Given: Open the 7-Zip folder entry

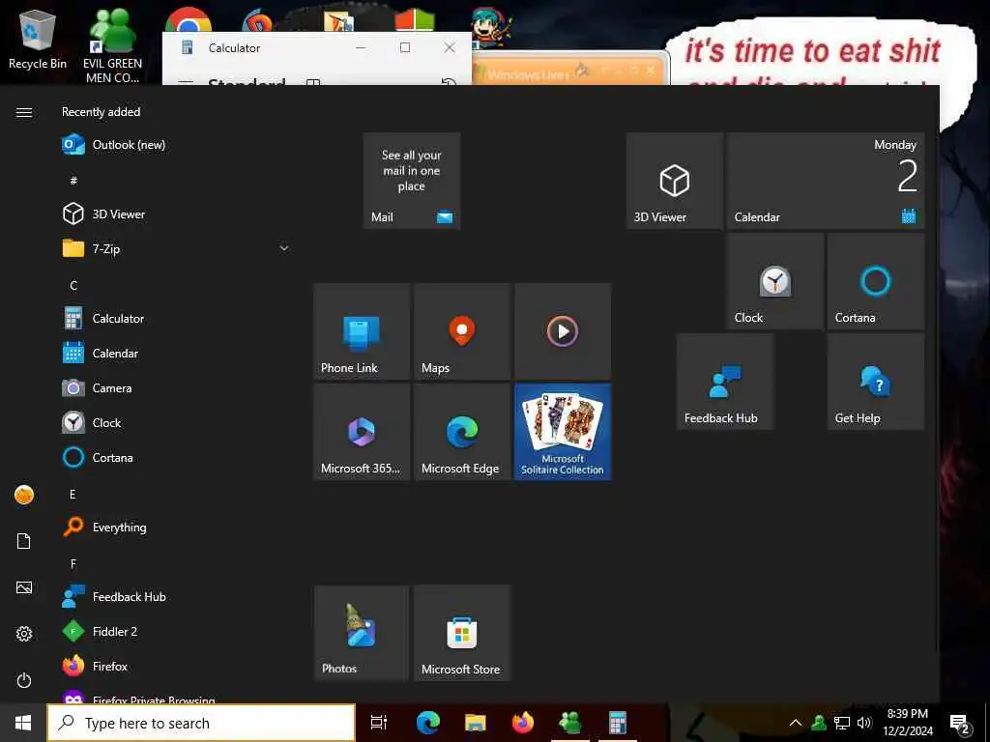Looking at the screenshot, I should (x=177, y=248).
